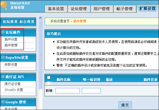Click the Discuz! lightbulb logo icon
Image resolution: width=159 pixels, height=110 pixels.
point(4,5)
